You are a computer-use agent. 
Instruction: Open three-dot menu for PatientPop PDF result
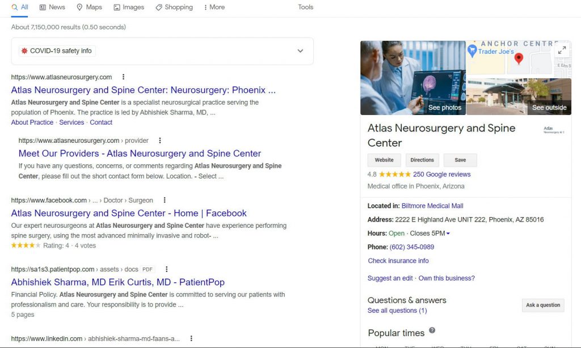166,269
